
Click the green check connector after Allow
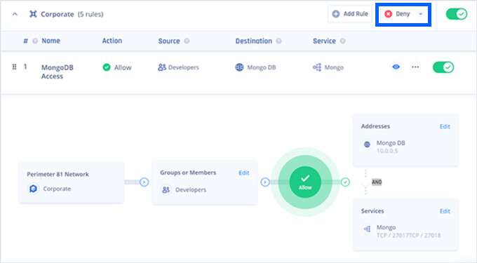345,182
